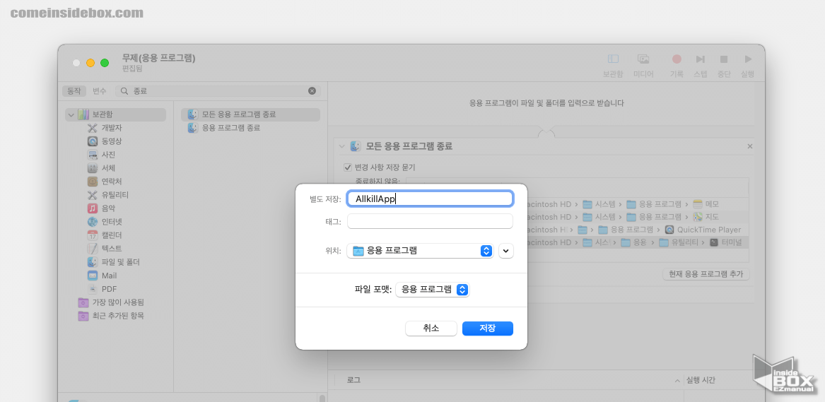Click the 저장 save button
Image resolution: width=825 pixels, height=402 pixels.
click(x=487, y=329)
